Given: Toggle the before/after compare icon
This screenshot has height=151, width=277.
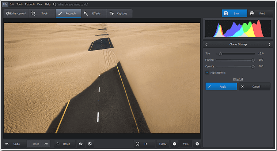Looking at the screenshot, I should 90,144.
